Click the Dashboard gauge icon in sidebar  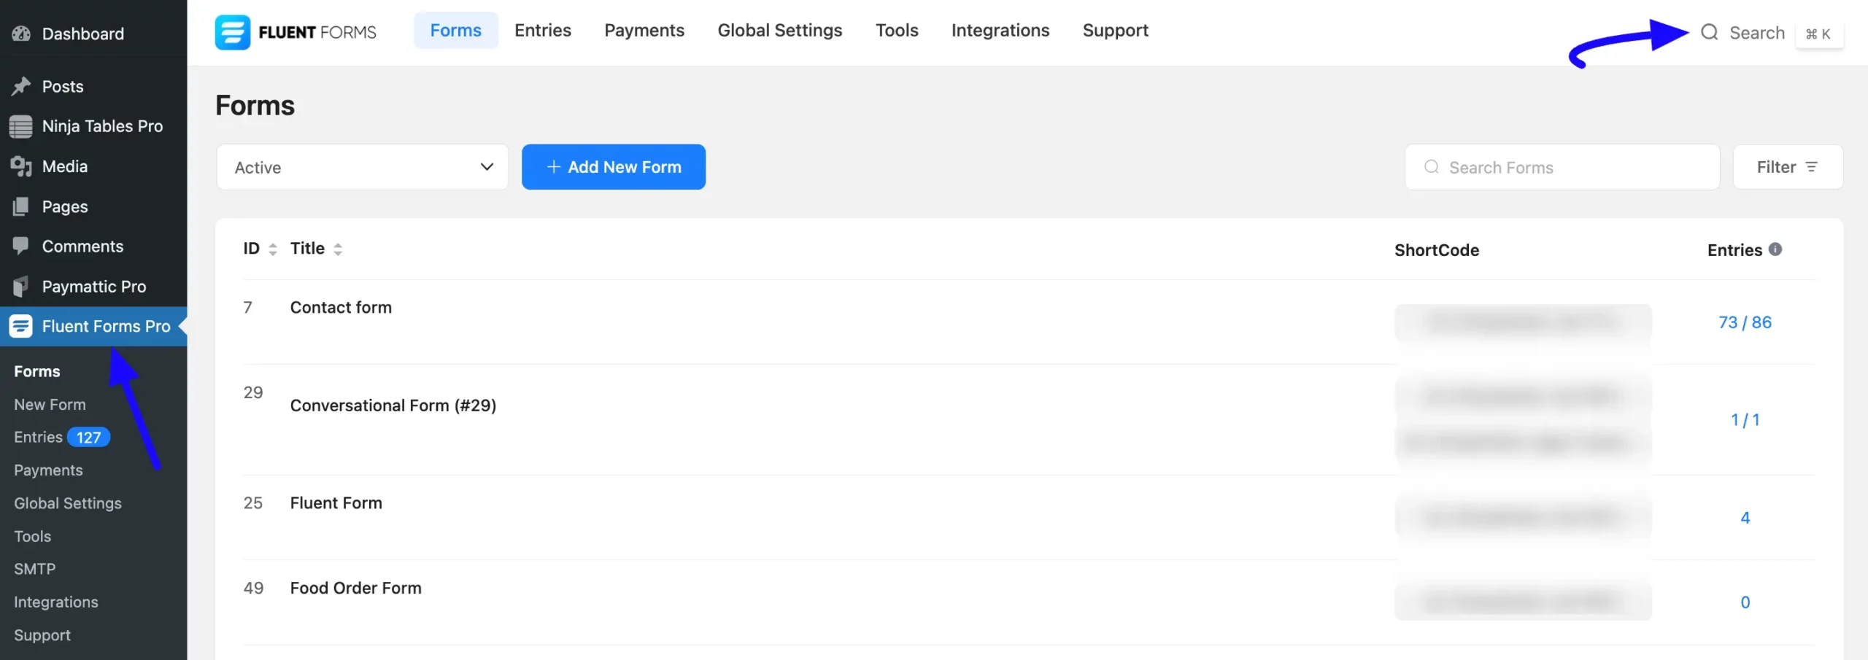click(x=21, y=34)
